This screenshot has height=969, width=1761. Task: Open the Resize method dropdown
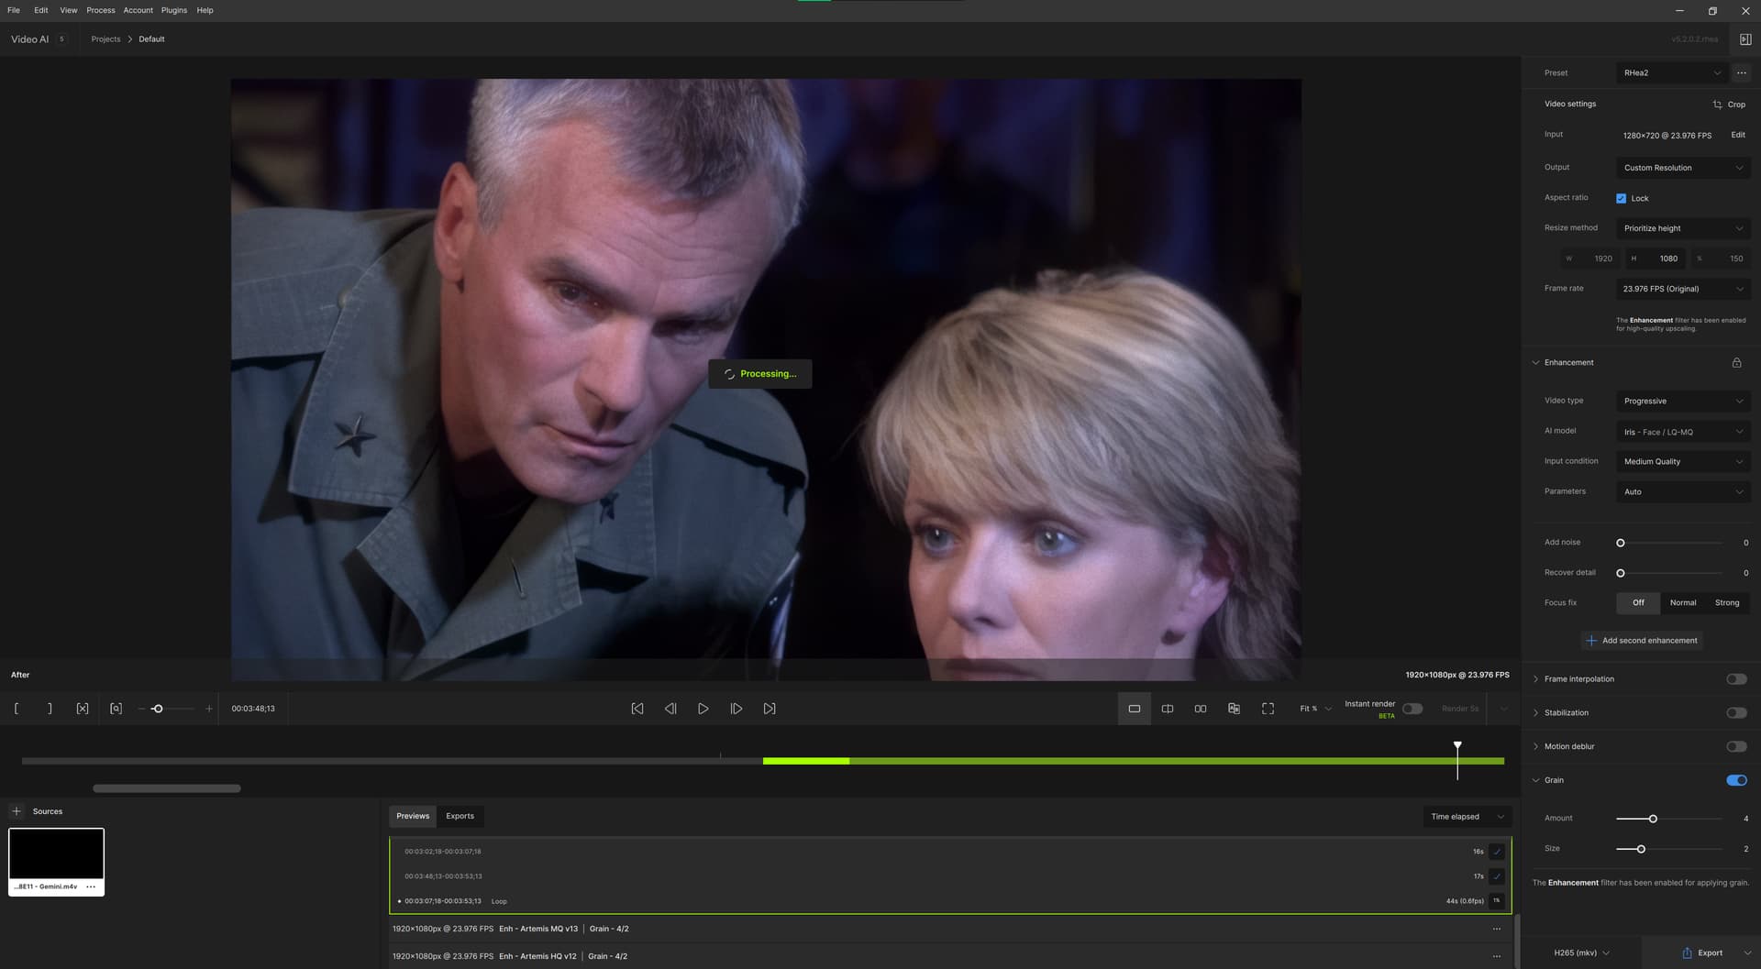(1683, 228)
